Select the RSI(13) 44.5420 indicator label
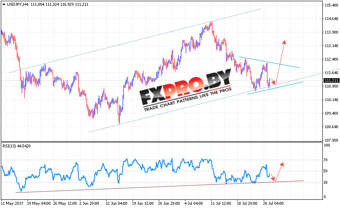The image size is (340, 208). pyautogui.click(x=16, y=146)
